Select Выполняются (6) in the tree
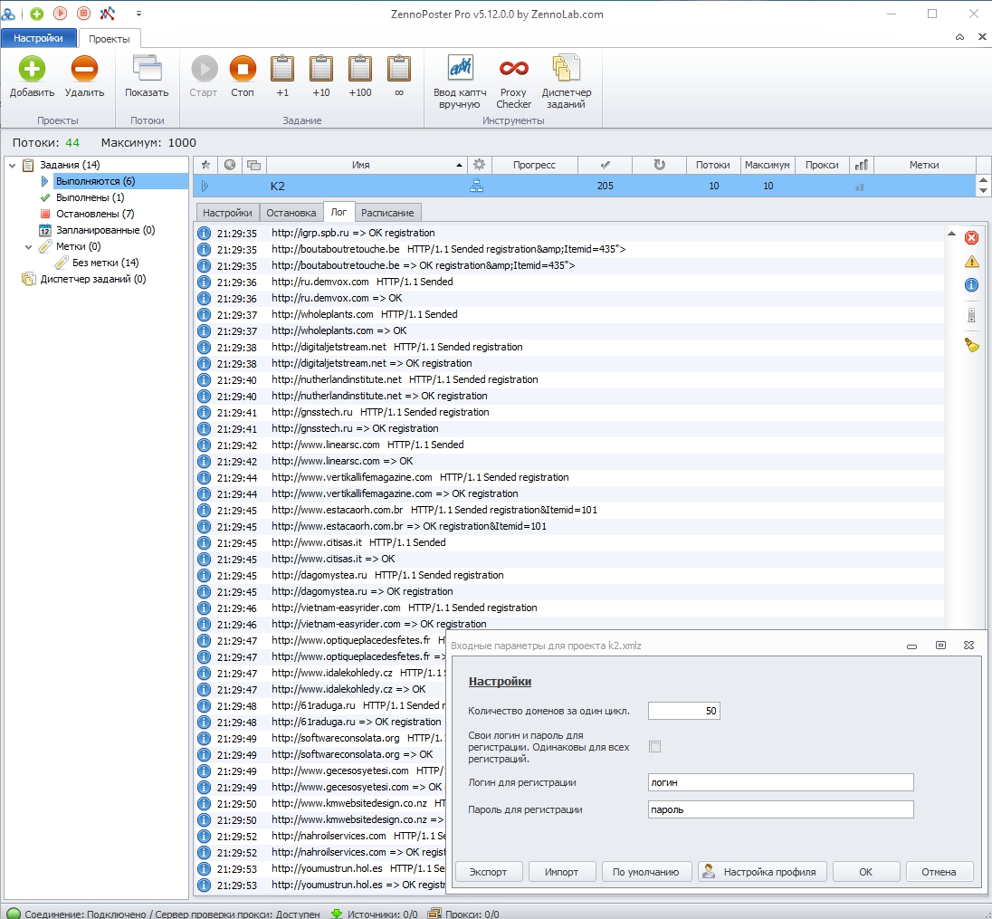Screen dimensions: 992x919 (96, 181)
